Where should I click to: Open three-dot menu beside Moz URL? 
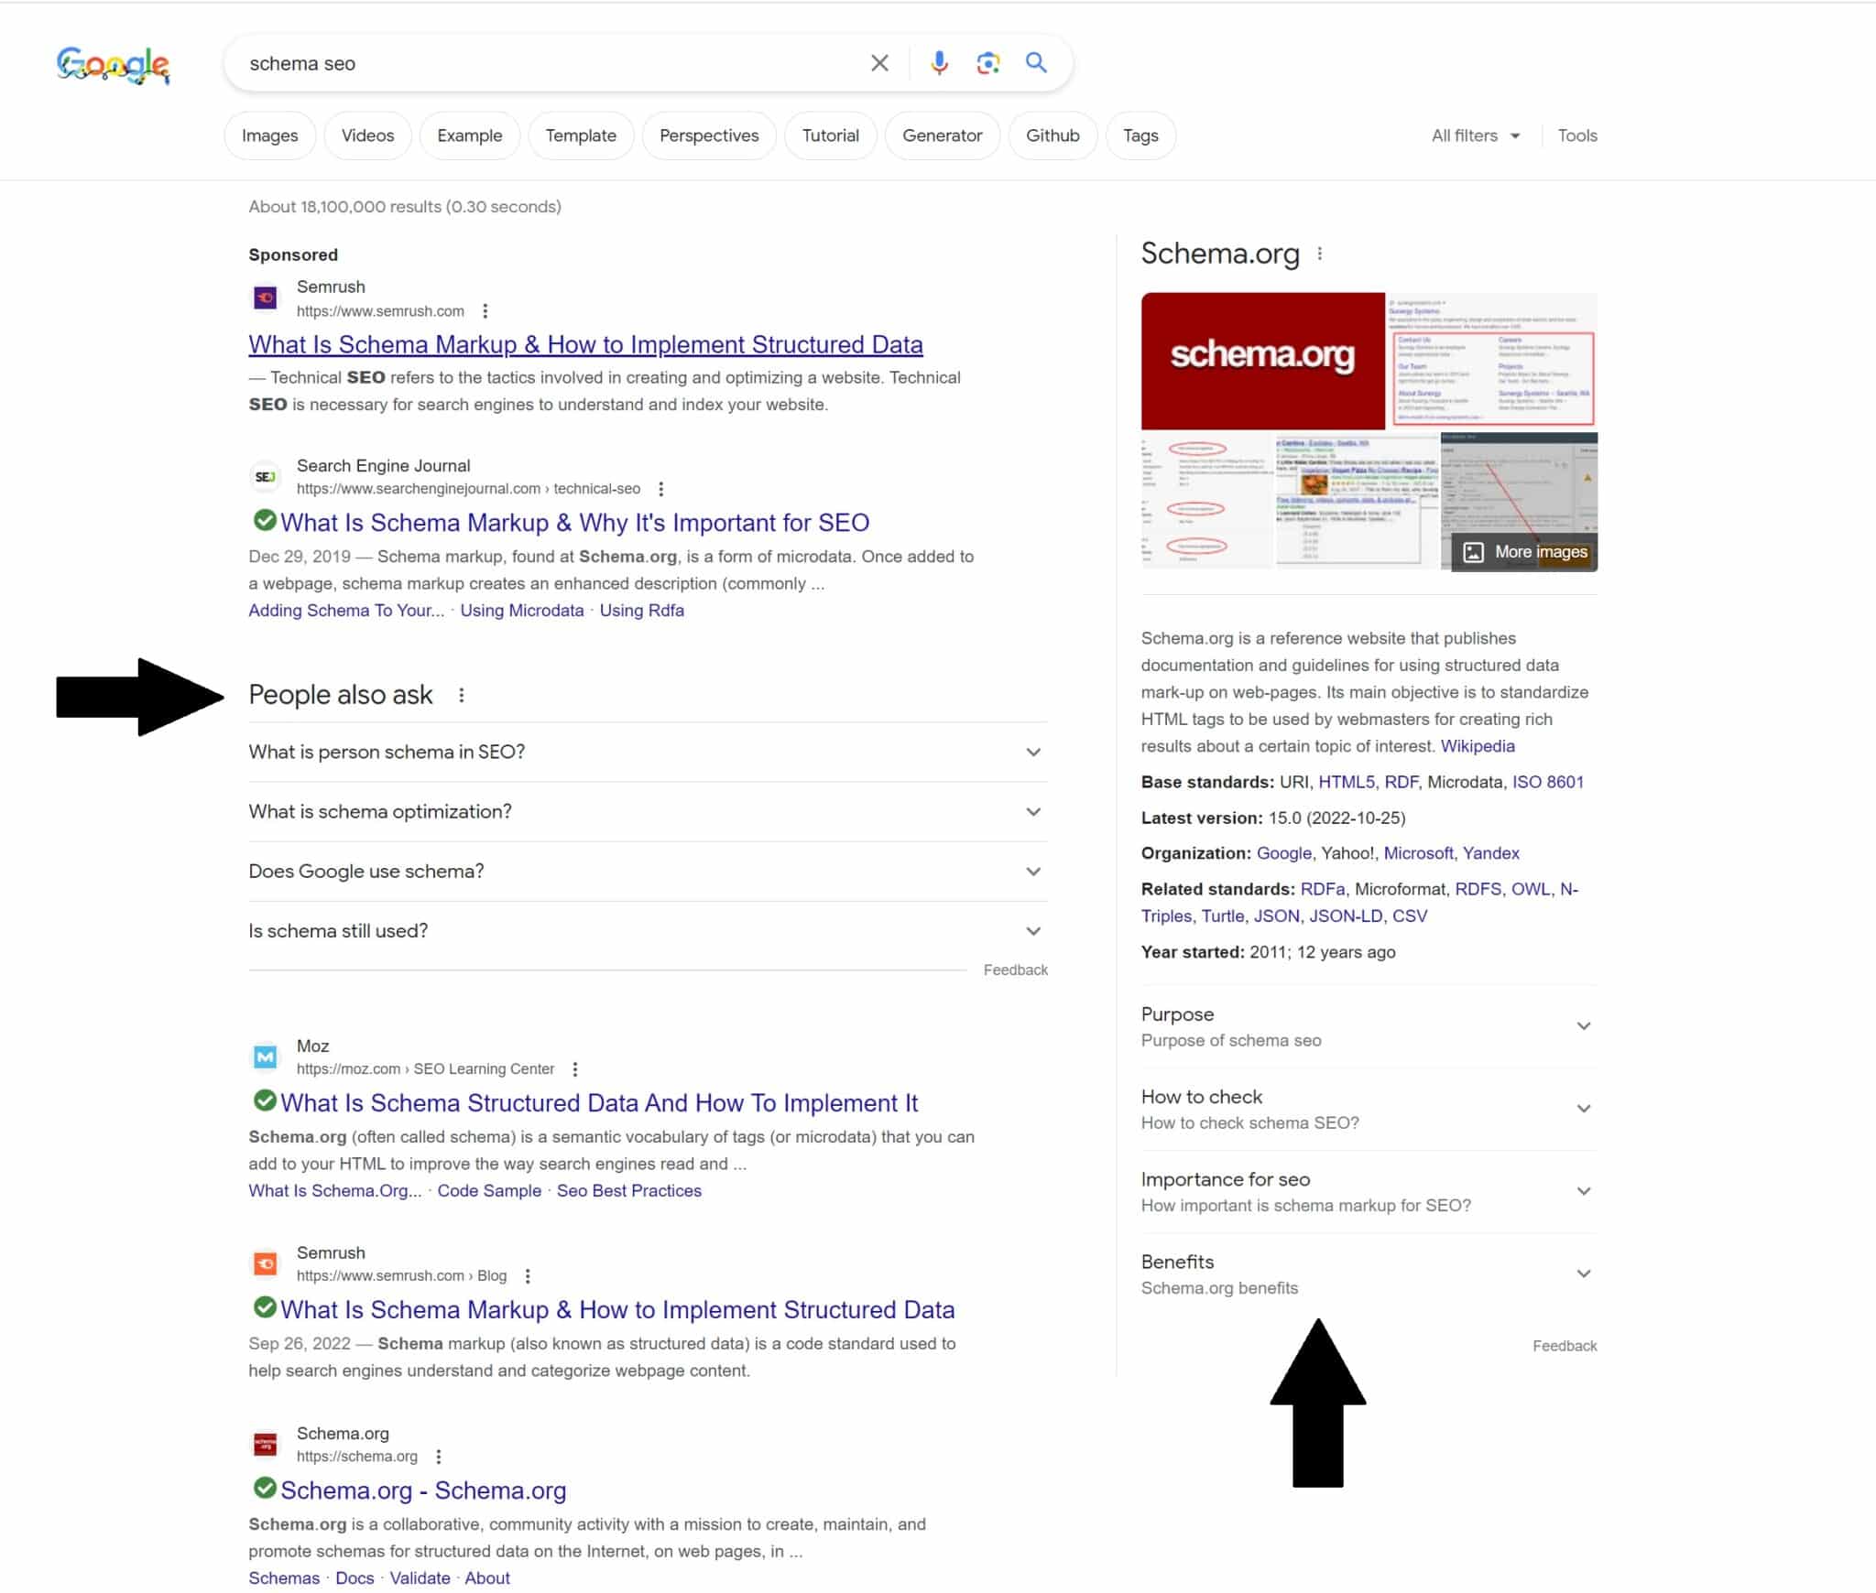(x=575, y=1069)
